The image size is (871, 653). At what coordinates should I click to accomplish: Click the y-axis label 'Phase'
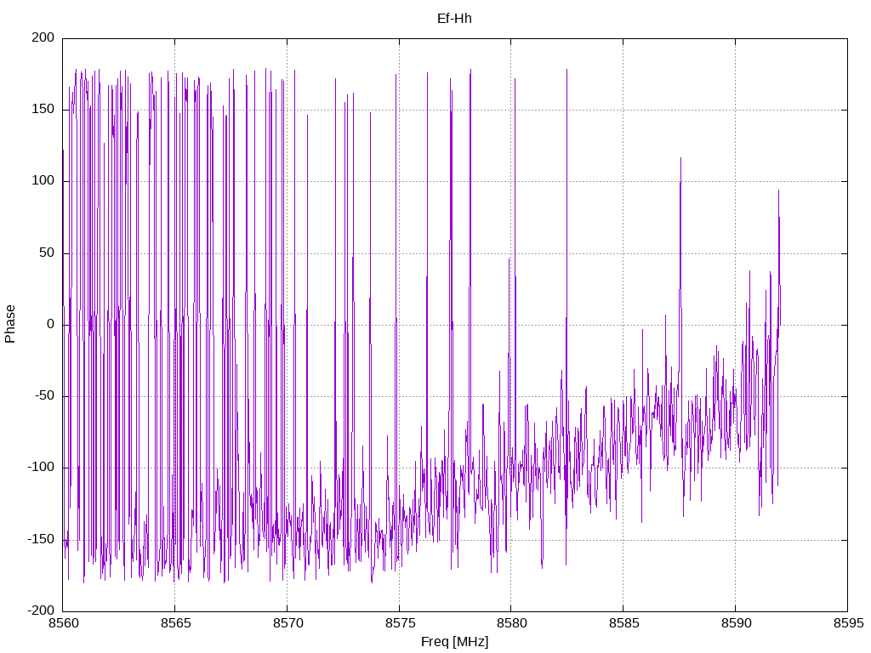point(10,324)
